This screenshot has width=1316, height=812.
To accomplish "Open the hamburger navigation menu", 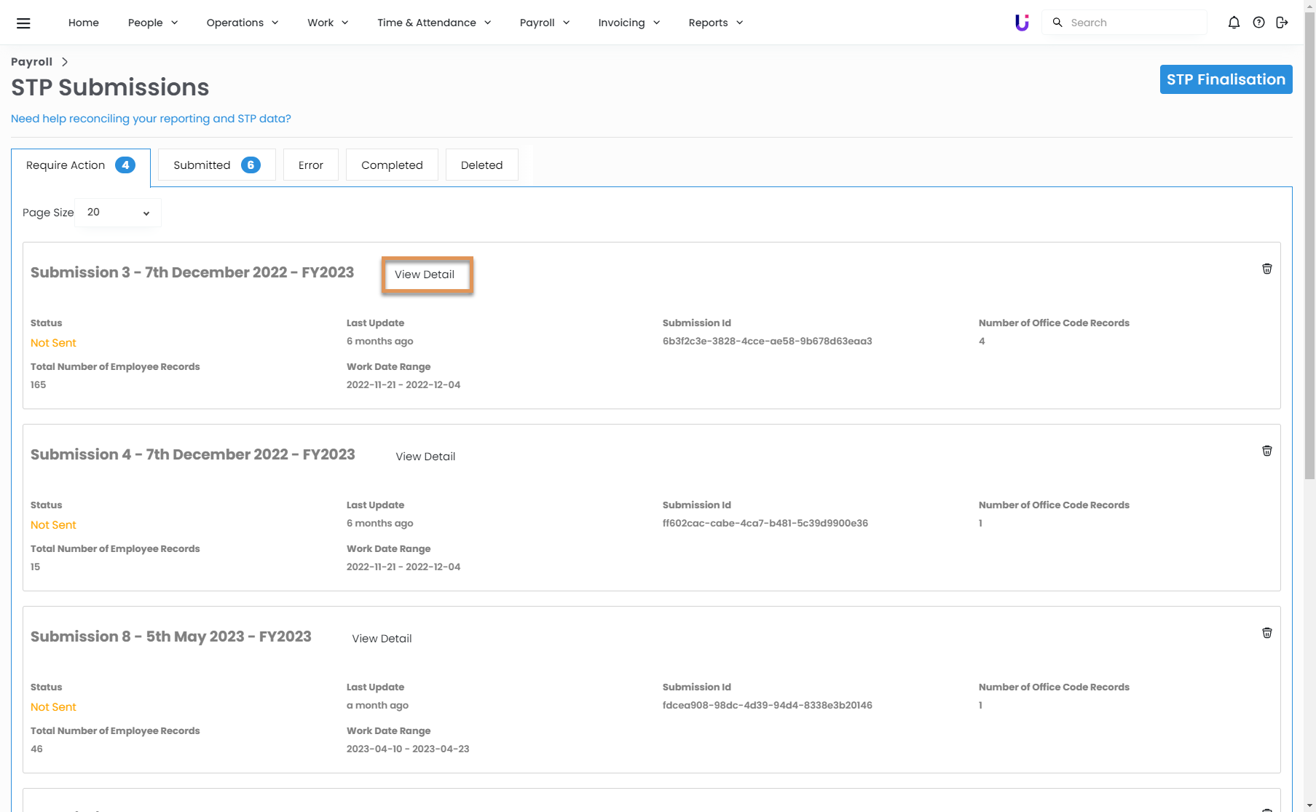I will click(23, 23).
